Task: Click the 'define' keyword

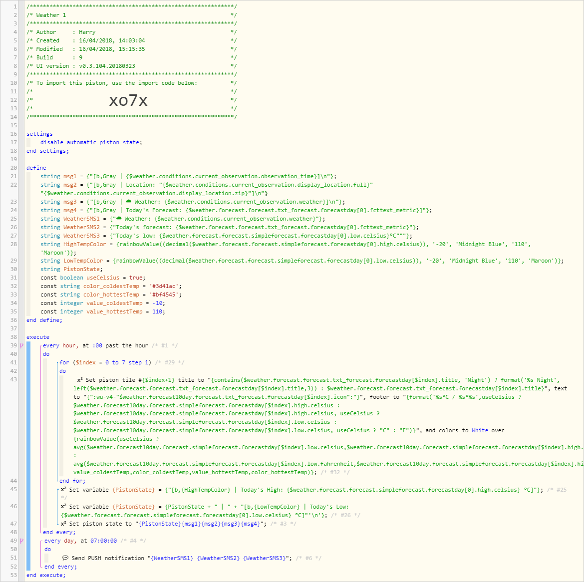Action: point(36,169)
